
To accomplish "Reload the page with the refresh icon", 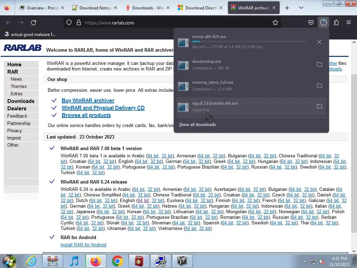I will (x=33, y=23).
